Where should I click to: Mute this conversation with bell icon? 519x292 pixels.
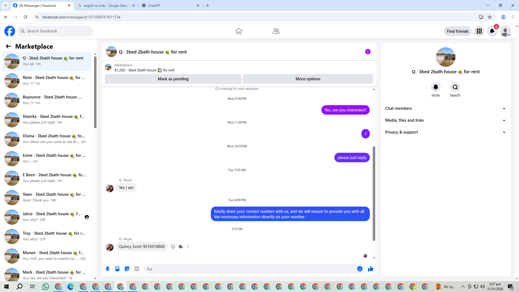[435, 87]
